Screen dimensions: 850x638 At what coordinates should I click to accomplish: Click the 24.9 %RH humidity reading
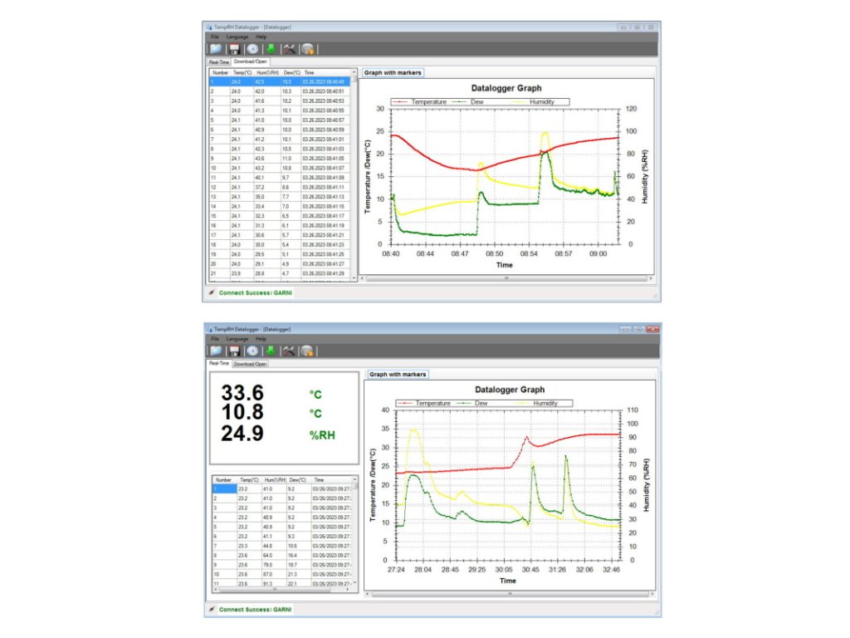(242, 434)
